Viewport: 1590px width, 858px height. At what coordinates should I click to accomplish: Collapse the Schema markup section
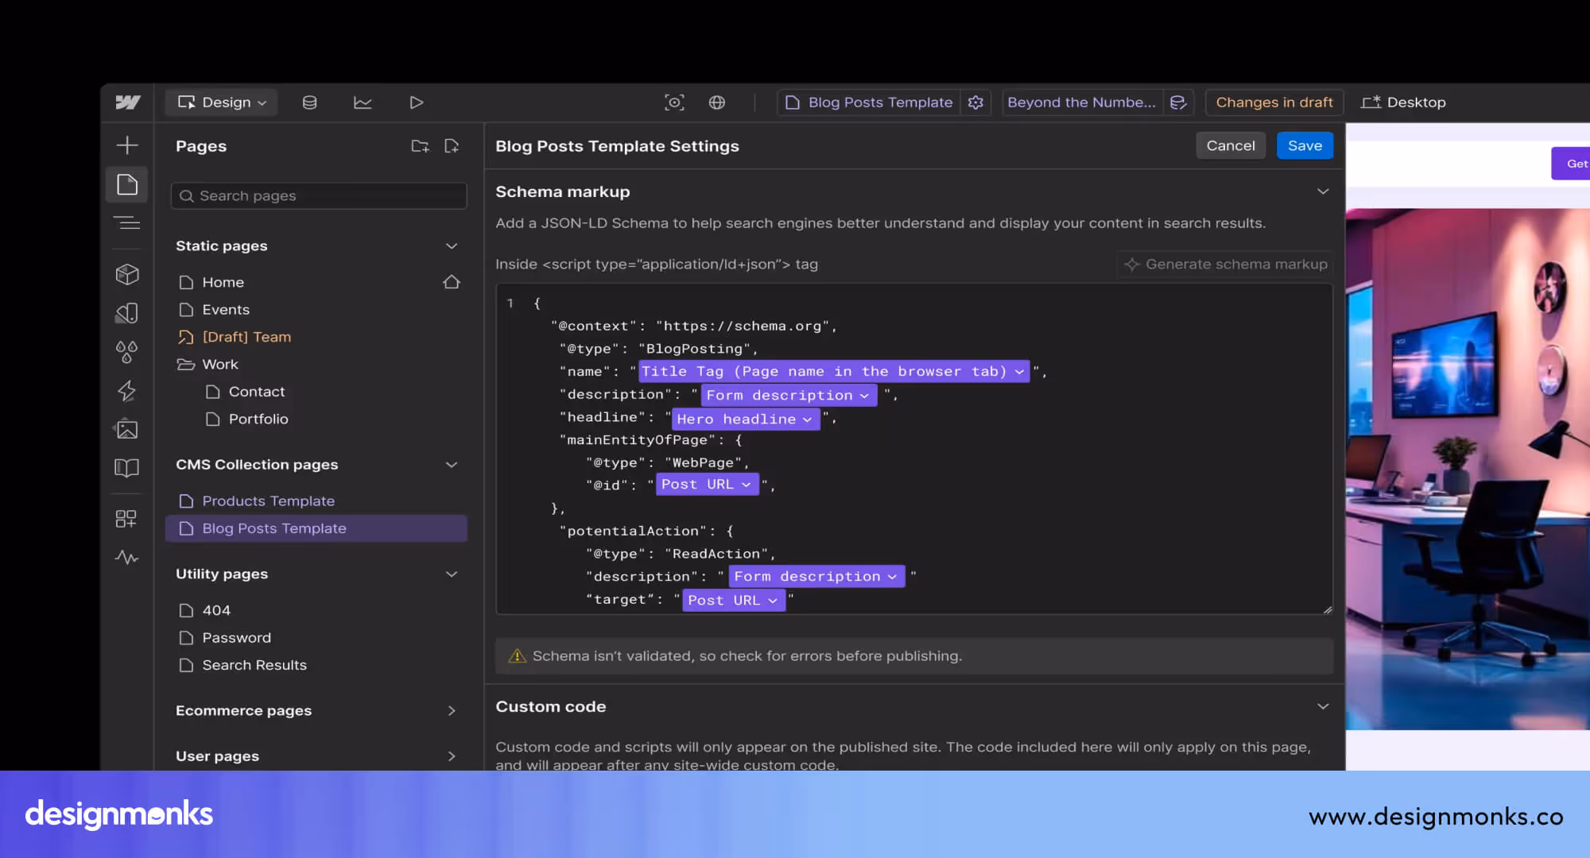click(1323, 191)
